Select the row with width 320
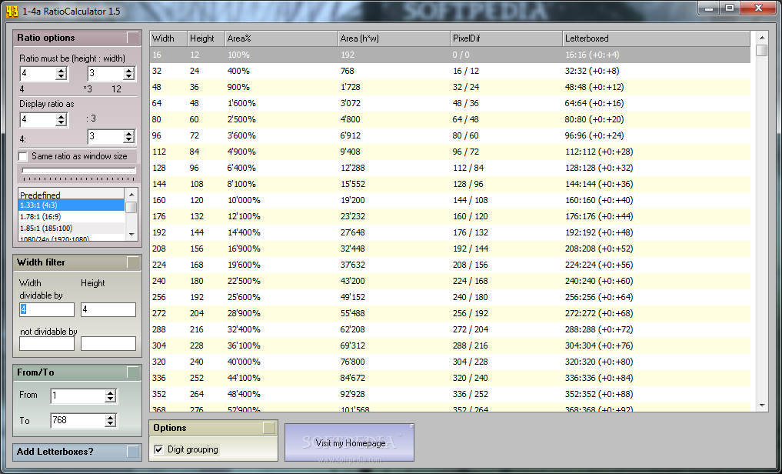Image resolution: width=782 pixels, height=474 pixels. click(x=450, y=362)
